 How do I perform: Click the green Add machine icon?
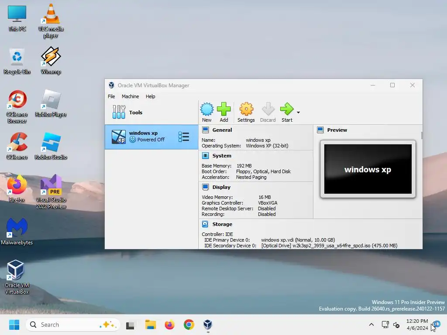[224, 109]
